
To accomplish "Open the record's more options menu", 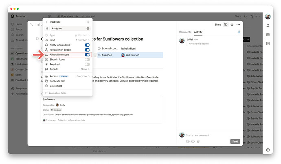I will [238, 25].
